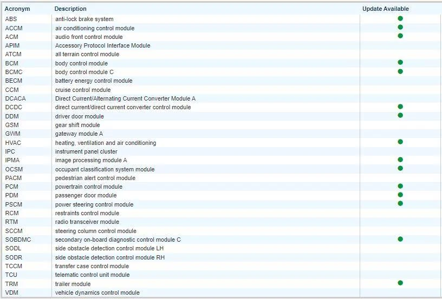Click the instrument panel cluster description

coord(86,151)
